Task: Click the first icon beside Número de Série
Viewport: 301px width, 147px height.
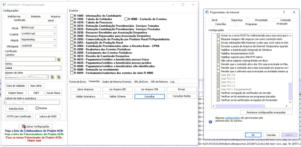Action: click(x=52, y=77)
